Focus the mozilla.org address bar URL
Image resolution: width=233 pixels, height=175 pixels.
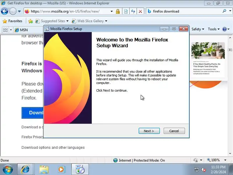pyautogui.click(x=65, y=11)
